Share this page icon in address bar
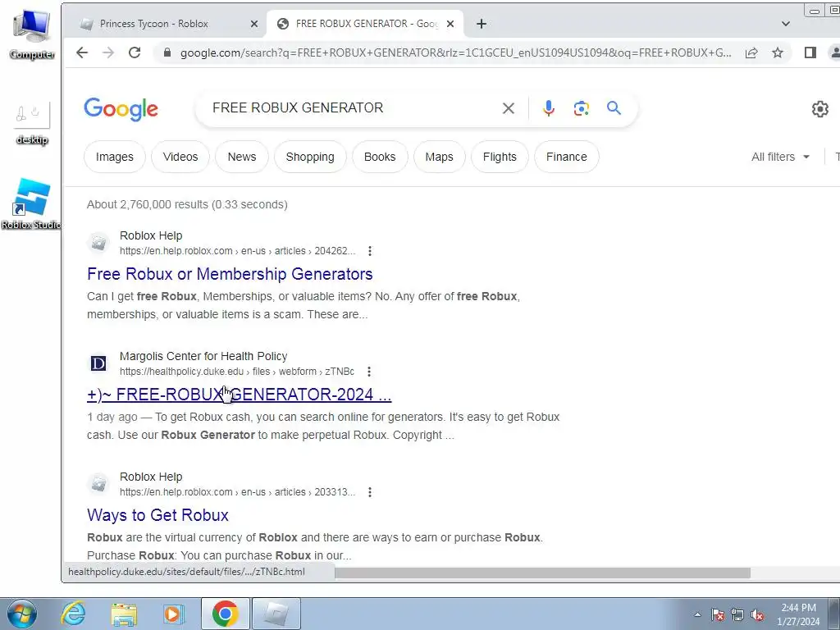 [751, 52]
